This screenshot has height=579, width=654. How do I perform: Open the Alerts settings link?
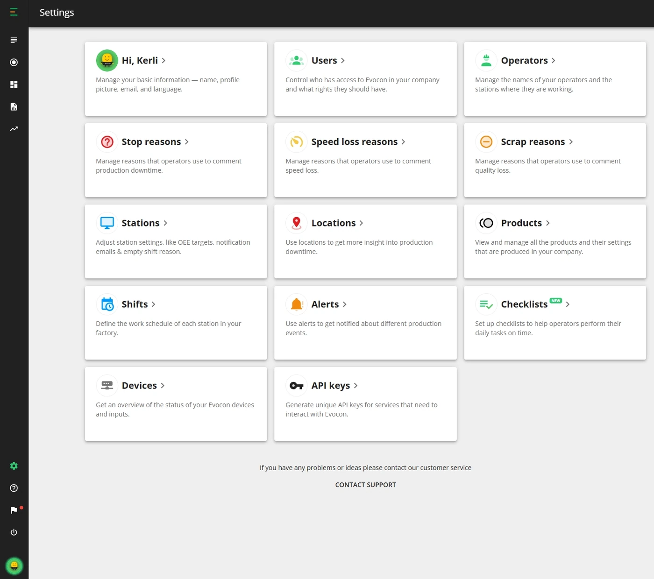pyautogui.click(x=325, y=304)
